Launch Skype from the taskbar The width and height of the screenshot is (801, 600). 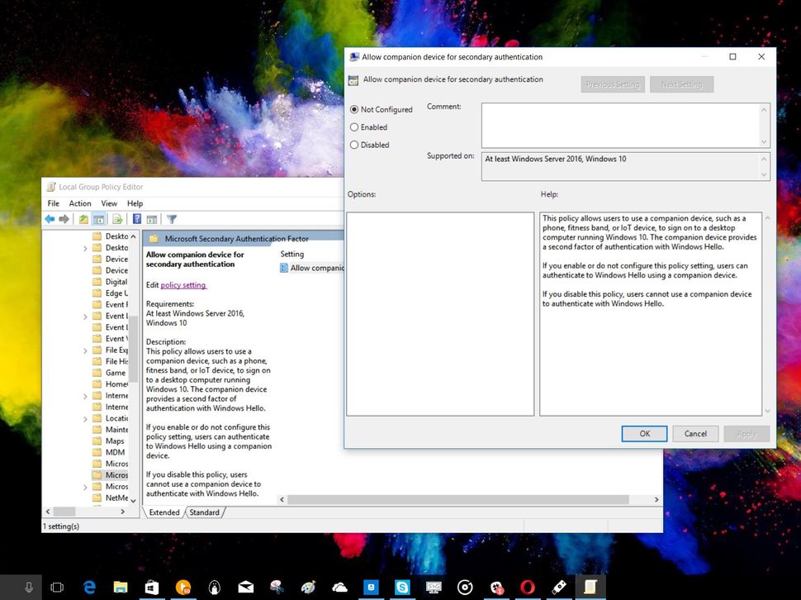point(402,587)
